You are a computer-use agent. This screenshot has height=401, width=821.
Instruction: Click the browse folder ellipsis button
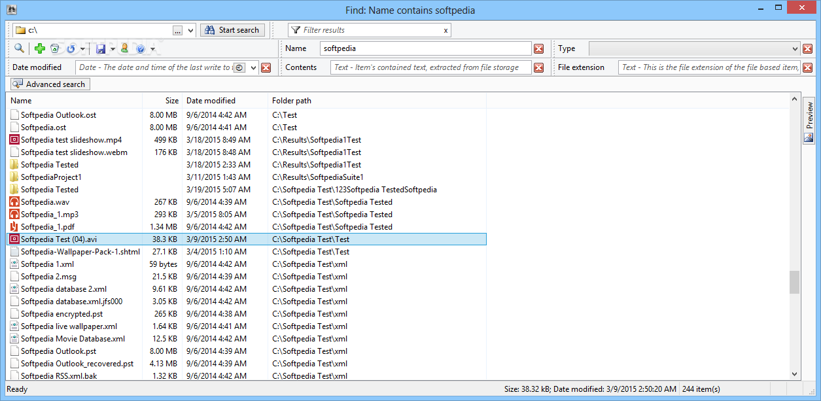click(178, 30)
